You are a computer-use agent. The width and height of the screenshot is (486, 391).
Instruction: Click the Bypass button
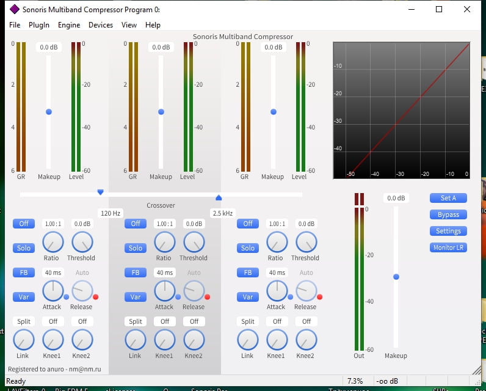pyautogui.click(x=448, y=214)
